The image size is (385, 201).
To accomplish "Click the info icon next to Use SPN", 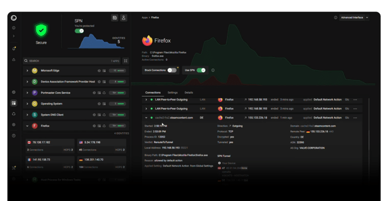I will coord(213,70).
